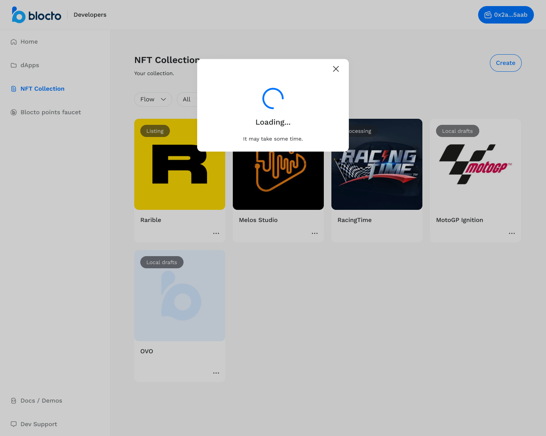Screen dimensions: 546x436
Task: Open options menu for Rarible card
Action: click(216, 233)
